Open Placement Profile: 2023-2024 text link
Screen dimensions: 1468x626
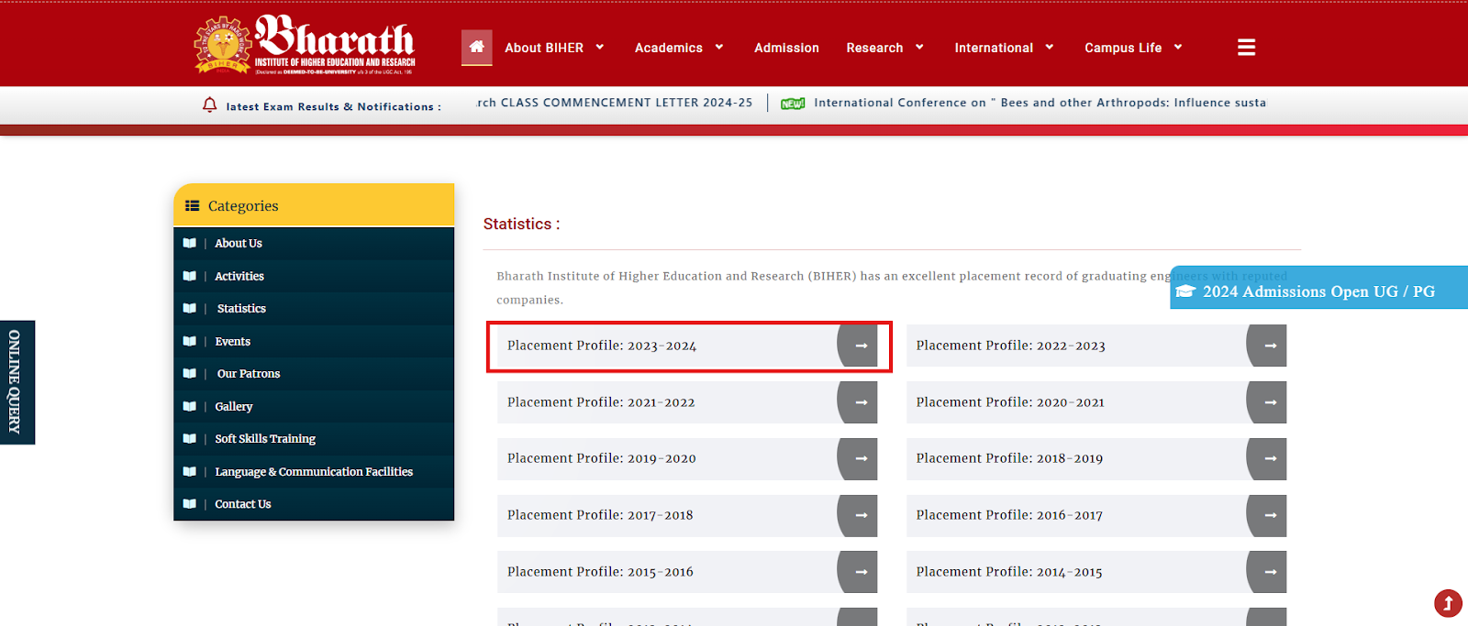tap(602, 346)
